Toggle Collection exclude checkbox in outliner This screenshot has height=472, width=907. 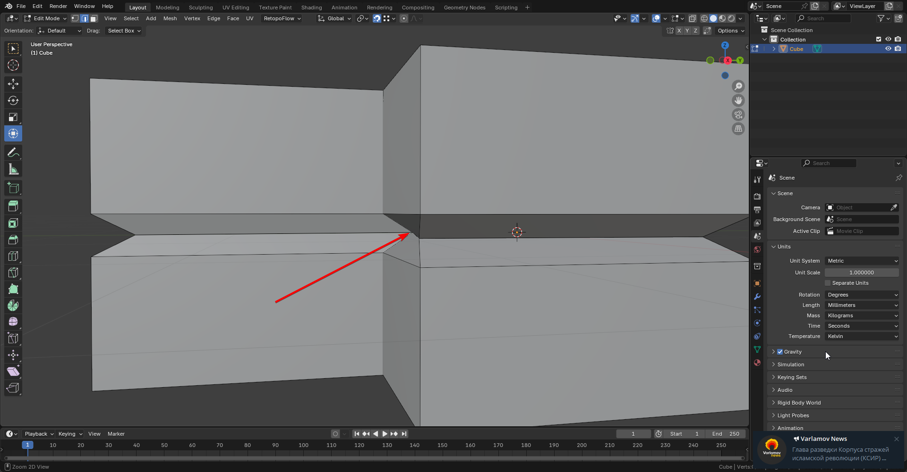coord(879,39)
